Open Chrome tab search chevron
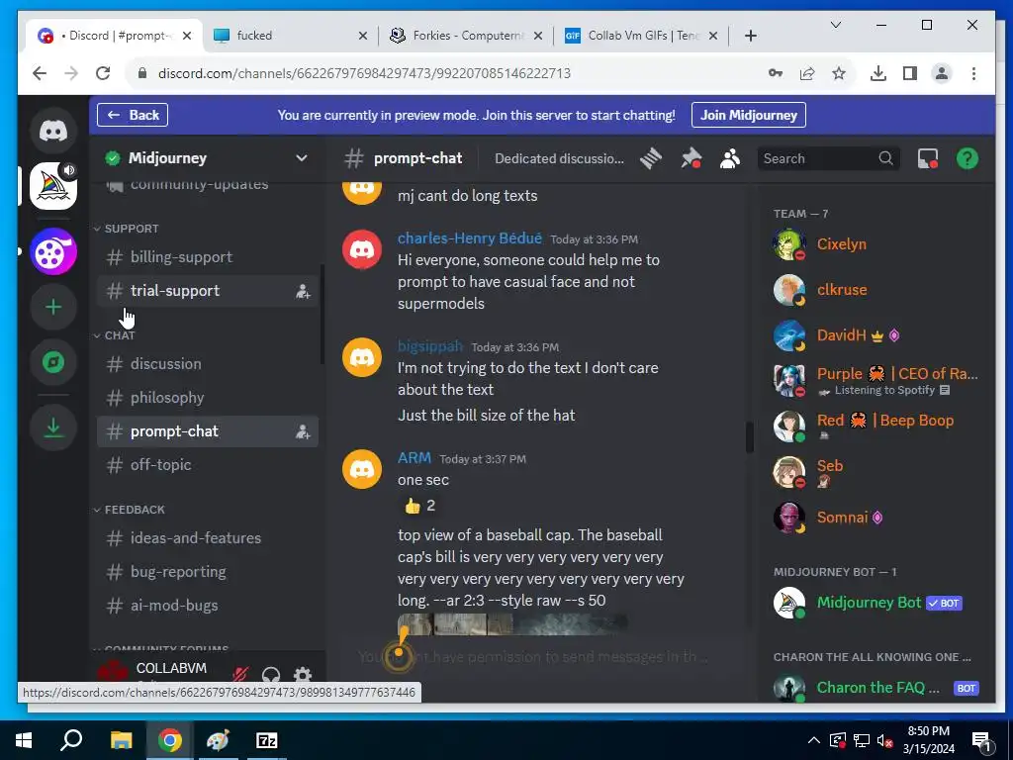The height and width of the screenshot is (760, 1013). [x=835, y=25]
